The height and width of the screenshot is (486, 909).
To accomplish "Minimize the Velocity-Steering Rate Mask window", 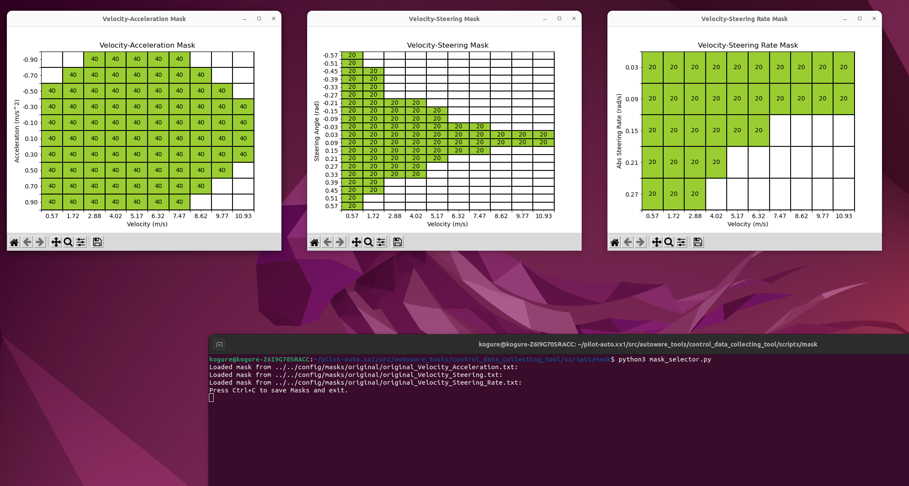I will [x=845, y=19].
